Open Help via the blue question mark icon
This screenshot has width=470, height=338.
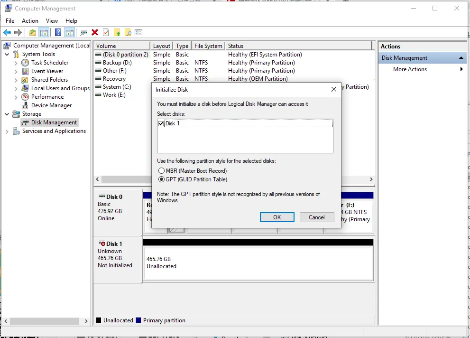click(58, 32)
